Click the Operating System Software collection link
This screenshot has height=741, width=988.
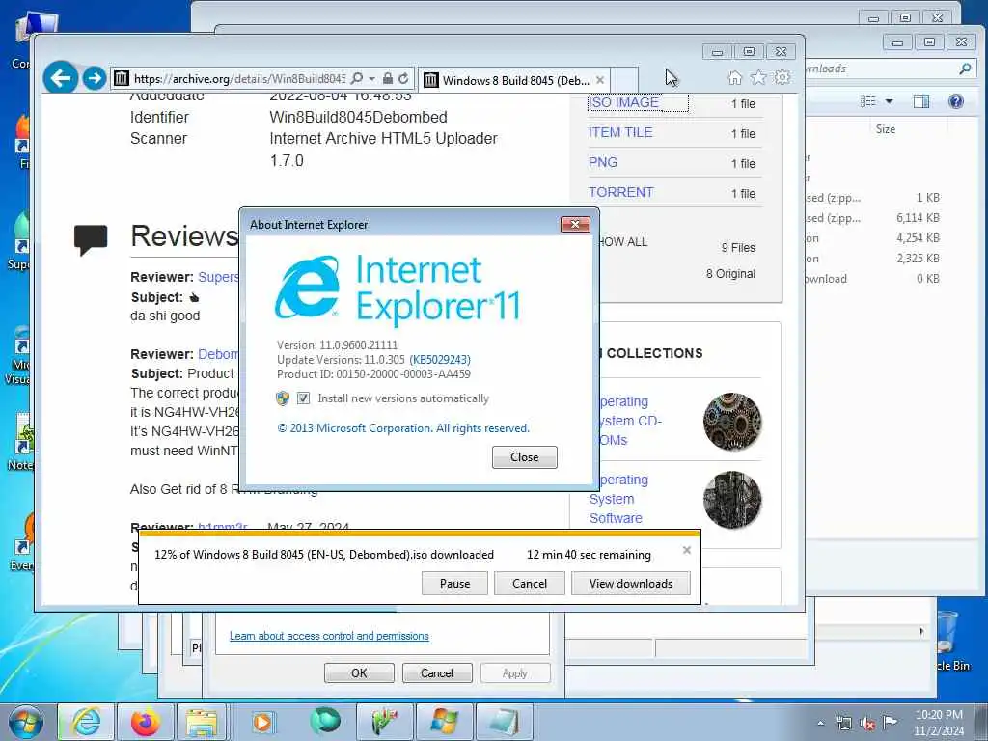tap(618, 499)
